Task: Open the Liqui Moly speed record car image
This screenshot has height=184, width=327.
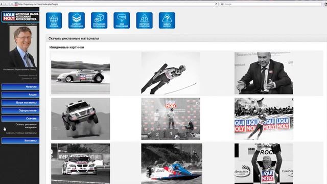Action: click(x=81, y=73)
